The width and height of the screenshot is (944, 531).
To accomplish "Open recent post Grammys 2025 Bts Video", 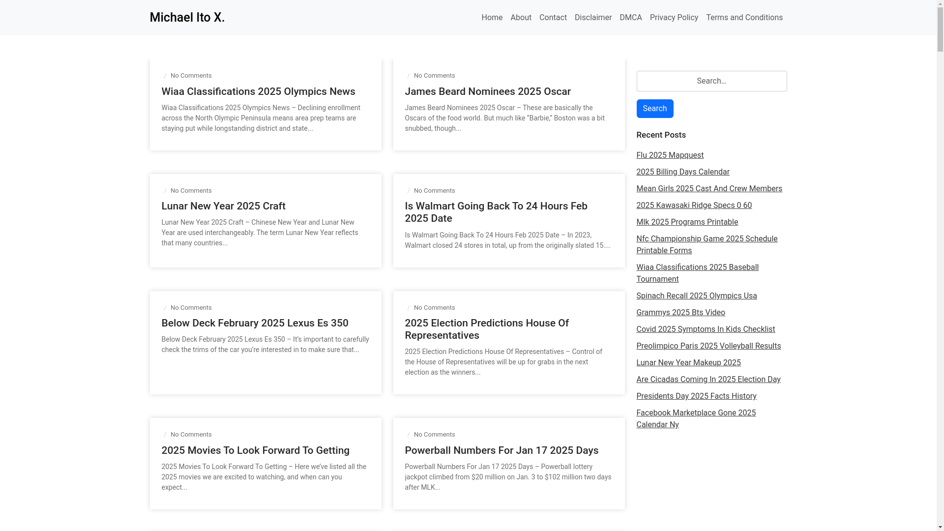I will point(680,313).
